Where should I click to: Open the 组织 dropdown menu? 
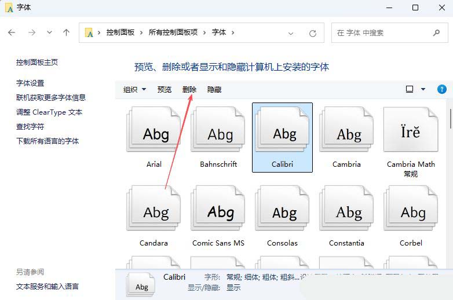(x=134, y=90)
